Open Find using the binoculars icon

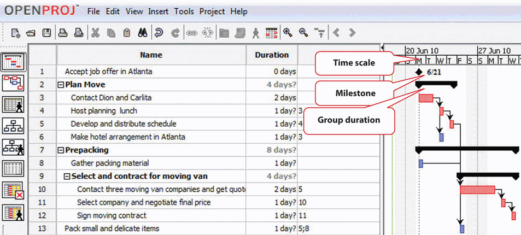pos(143,33)
